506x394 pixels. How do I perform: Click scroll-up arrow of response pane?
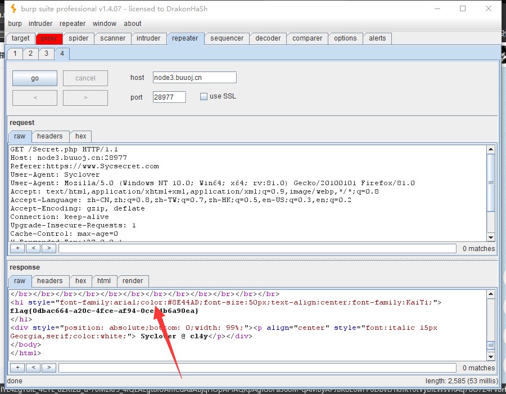[x=491, y=294]
